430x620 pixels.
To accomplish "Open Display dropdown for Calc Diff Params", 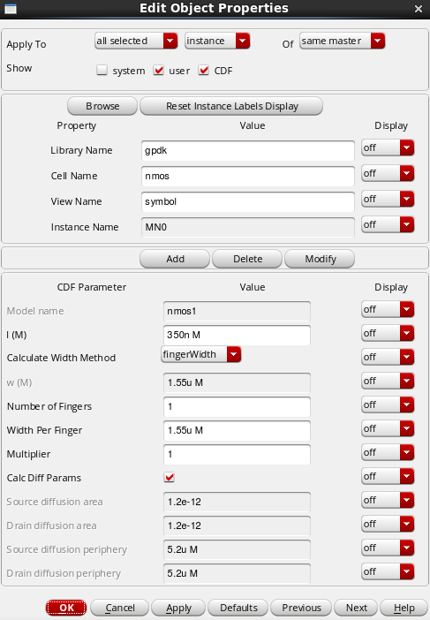I will [388, 476].
